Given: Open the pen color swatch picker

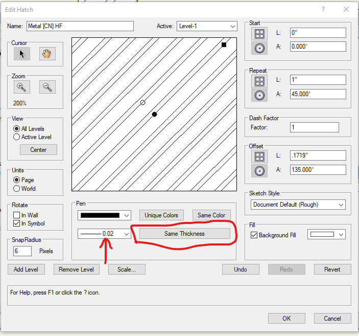Looking at the screenshot, I should tap(104, 215).
